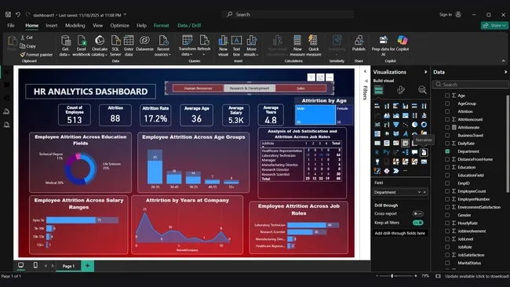Uncheck the Department field checkbox
Viewport: 510px width, 287px height.
(x=447, y=151)
